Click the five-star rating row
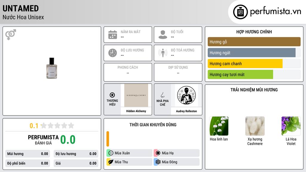The width and height of the screenshot is (306, 172). [x=57, y=126]
